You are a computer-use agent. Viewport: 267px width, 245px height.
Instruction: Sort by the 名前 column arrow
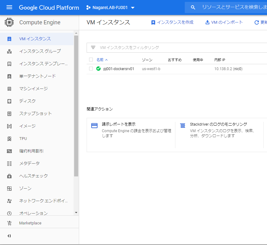tap(107, 60)
